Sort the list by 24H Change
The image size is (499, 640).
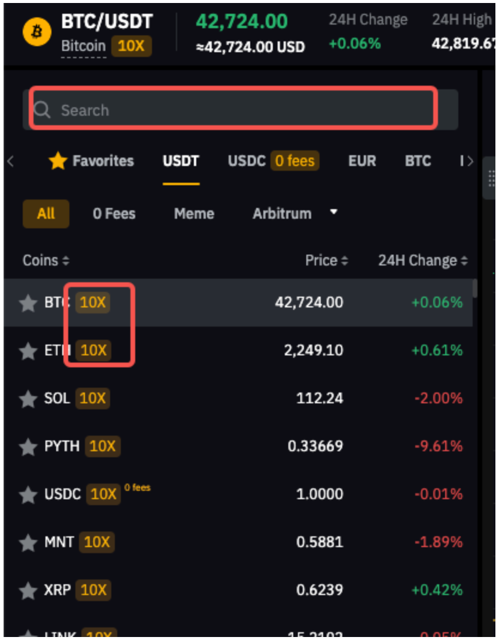422,261
